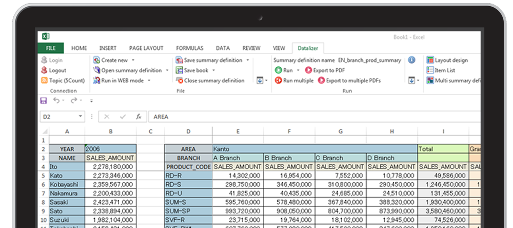Open the Name Box dropdown arrow
Screen dimensions: 513x228
[x=81, y=117]
